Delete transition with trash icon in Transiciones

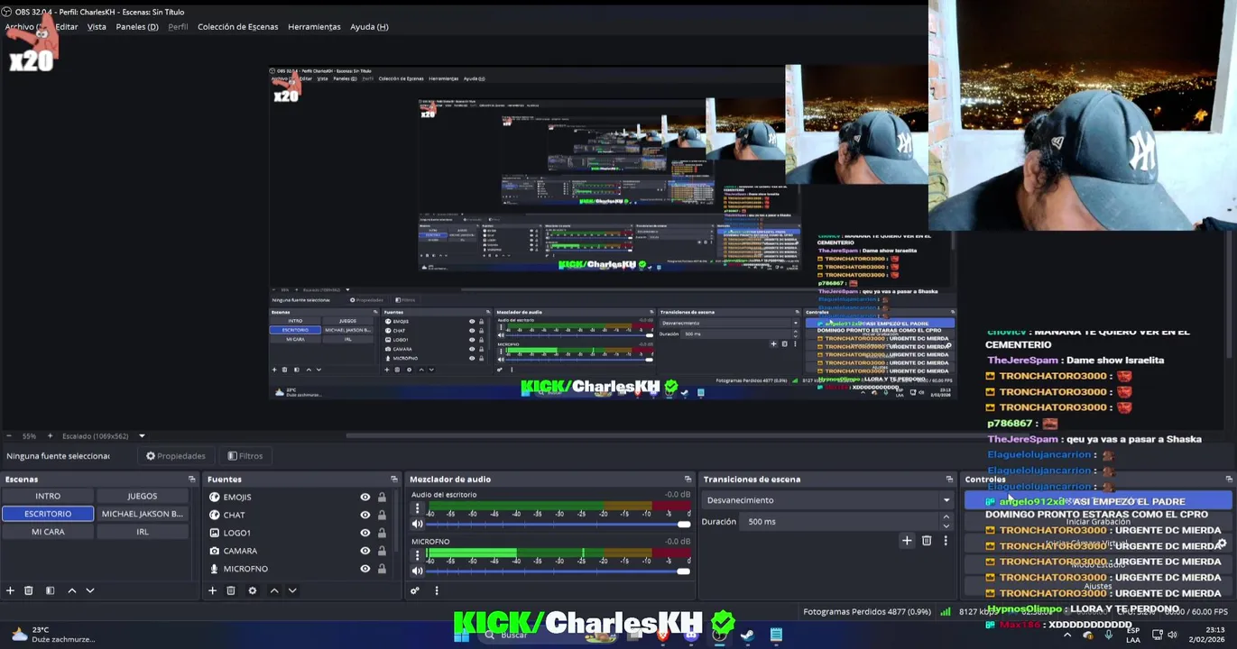point(927,541)
